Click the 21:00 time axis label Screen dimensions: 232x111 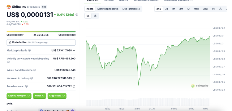point(137,109)
